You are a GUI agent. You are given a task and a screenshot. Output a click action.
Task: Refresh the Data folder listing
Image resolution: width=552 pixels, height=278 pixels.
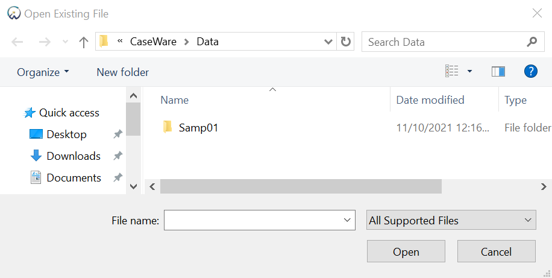[345, 42]
